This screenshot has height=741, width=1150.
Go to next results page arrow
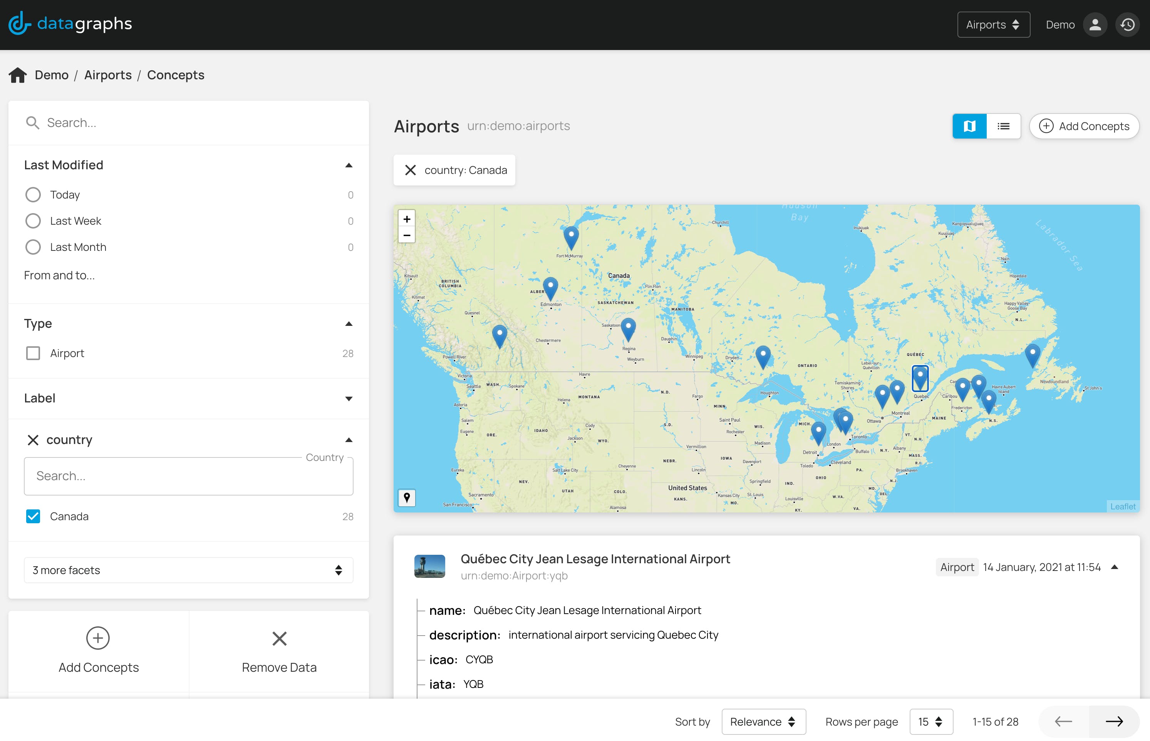pos(1114,722)
